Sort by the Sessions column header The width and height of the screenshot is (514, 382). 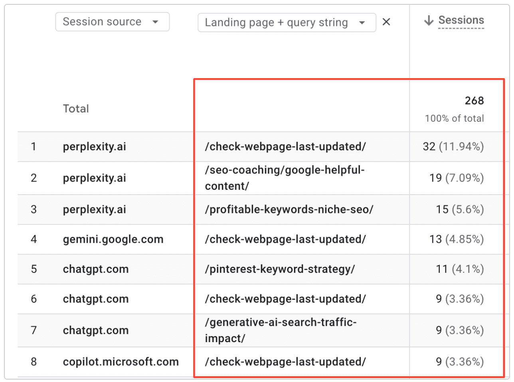[461, 20]
